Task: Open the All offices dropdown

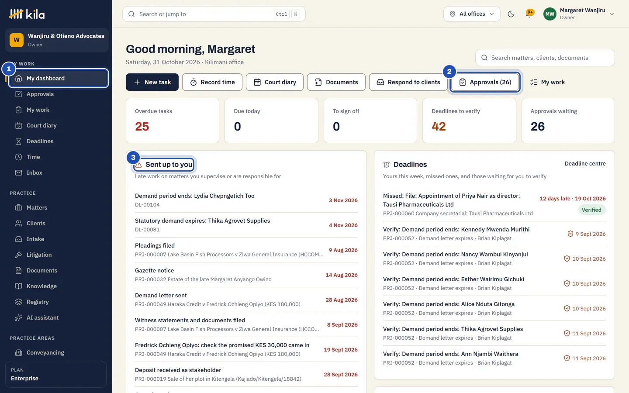Action: pyautogui.click(x=472, y=14)
